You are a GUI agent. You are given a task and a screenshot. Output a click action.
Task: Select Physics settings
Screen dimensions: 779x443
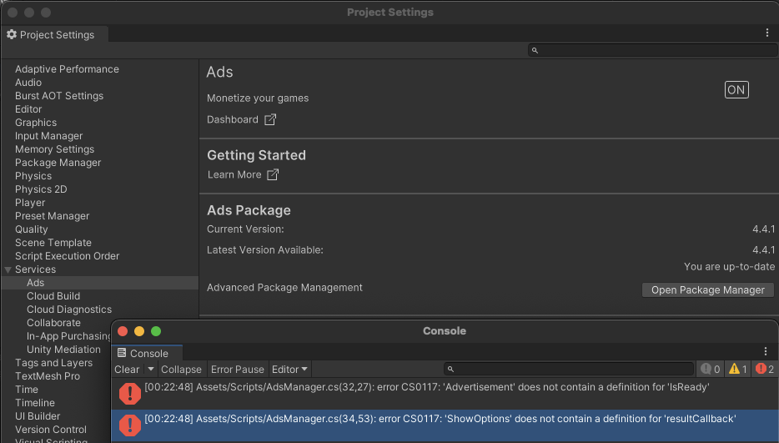tap(33, 176)
